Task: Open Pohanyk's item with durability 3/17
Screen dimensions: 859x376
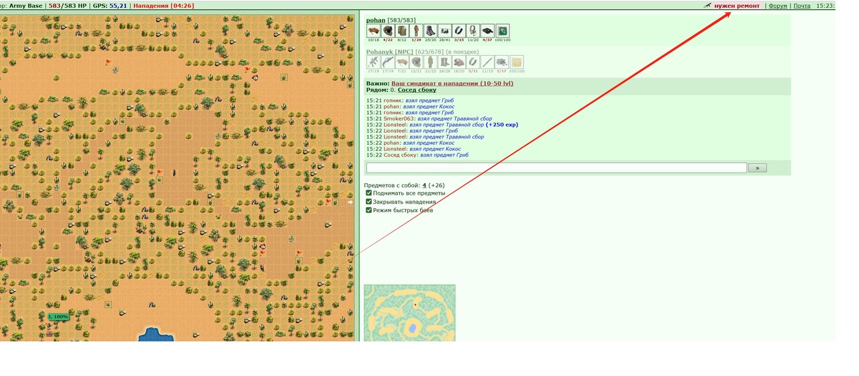Action: 502,62
